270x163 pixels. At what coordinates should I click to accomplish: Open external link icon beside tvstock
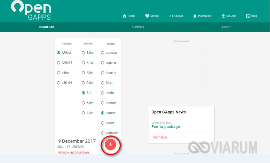(117, 133)
